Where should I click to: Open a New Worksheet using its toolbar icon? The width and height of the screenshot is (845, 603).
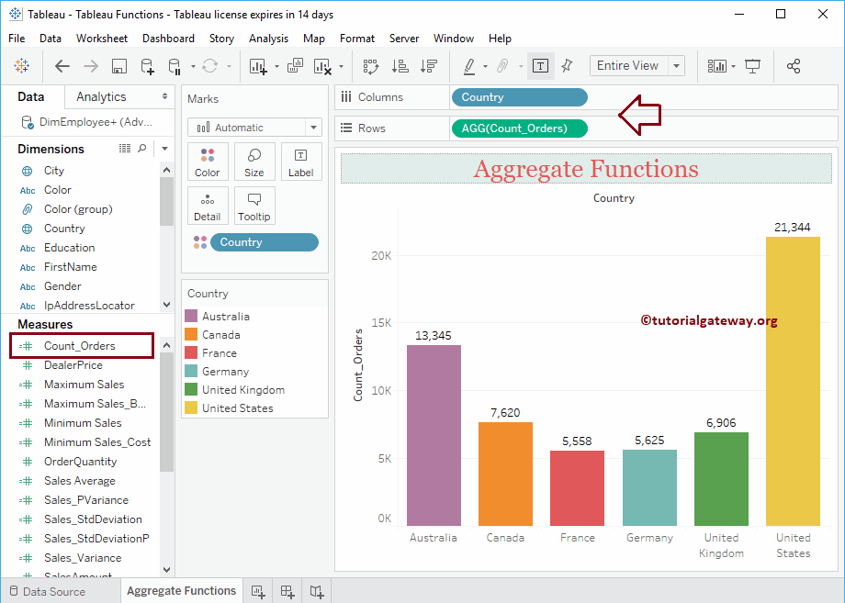coord(258,65)
